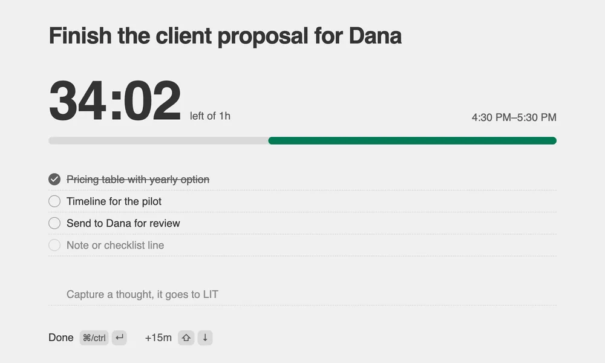This screenshot has width=605, height=363.
Task: Click the ⌘/ctrl shortcut key badge
Action: [94, 338]
